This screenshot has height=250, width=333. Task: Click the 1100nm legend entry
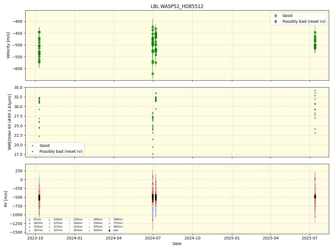55,219
